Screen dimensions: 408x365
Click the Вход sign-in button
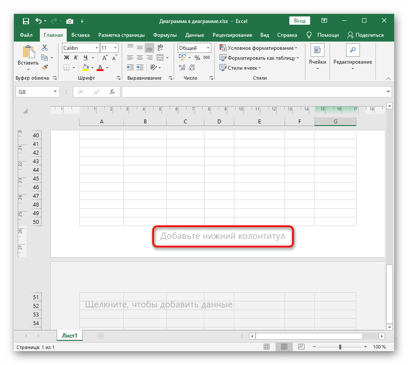pyautogui.click(x=300, y=21)
